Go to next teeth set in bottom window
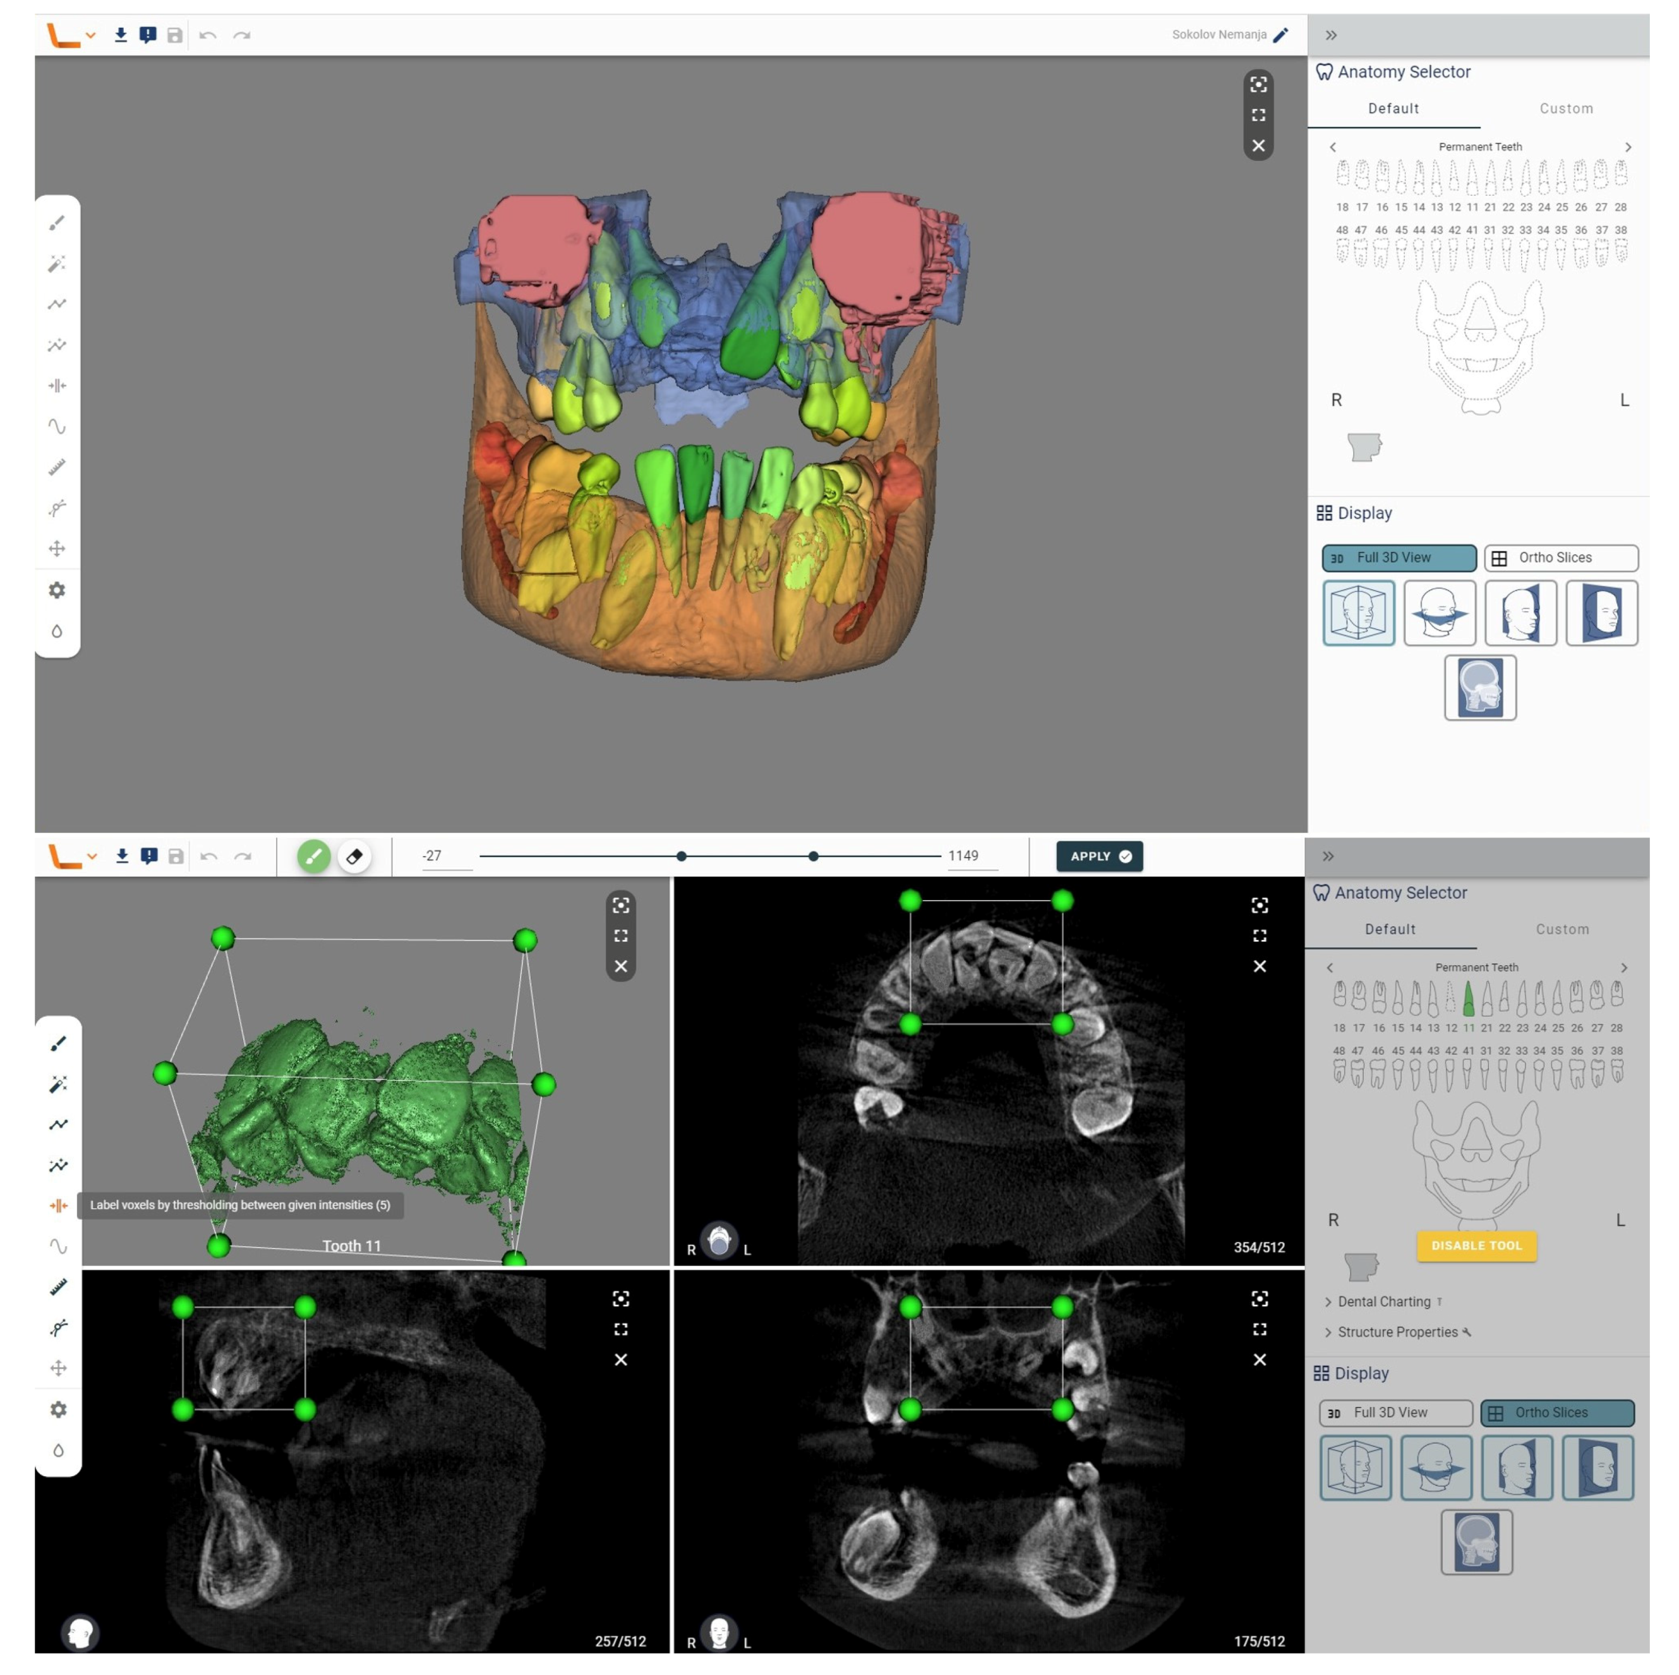Viewport: 1679px width, 1675px height. pos(1624,967)
